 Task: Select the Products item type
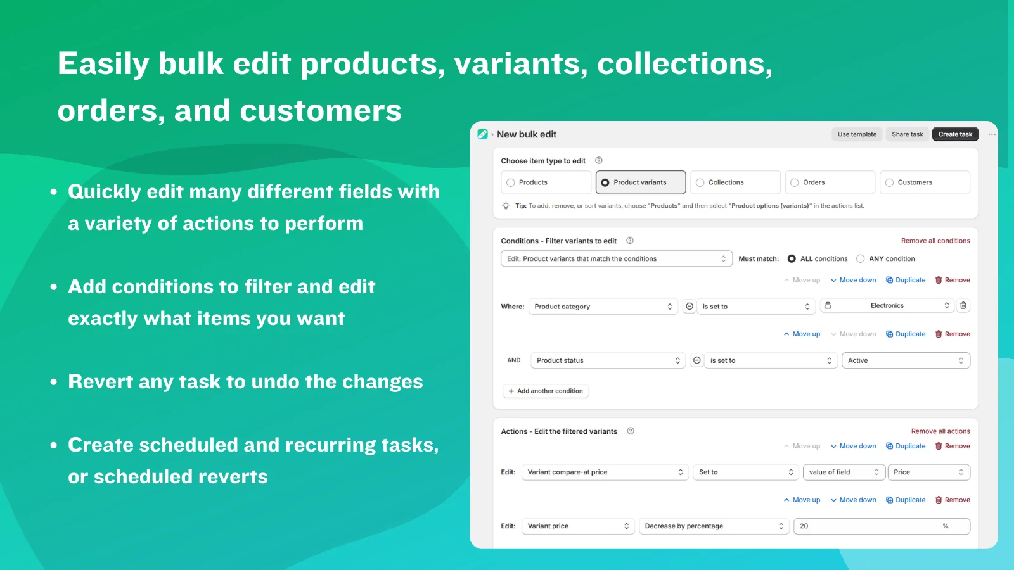coord(546,182)
